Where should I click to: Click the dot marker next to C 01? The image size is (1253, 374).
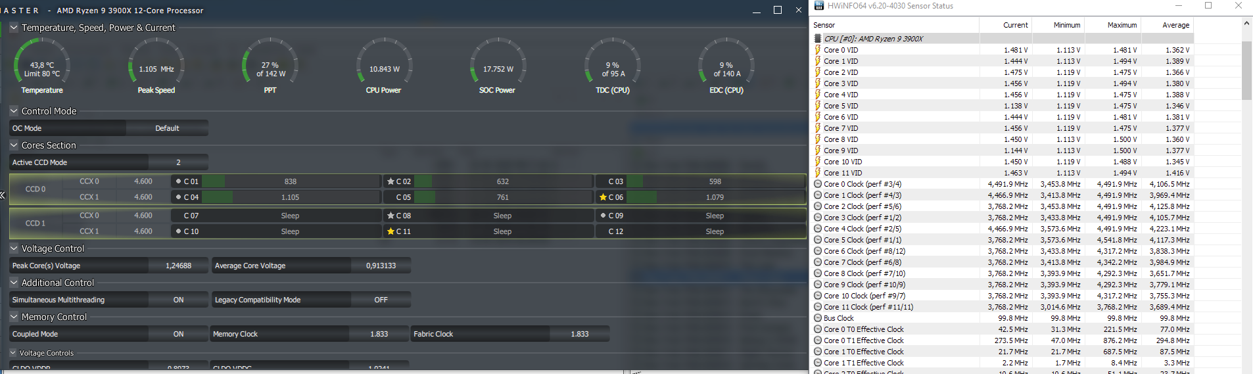coord(178,181)
